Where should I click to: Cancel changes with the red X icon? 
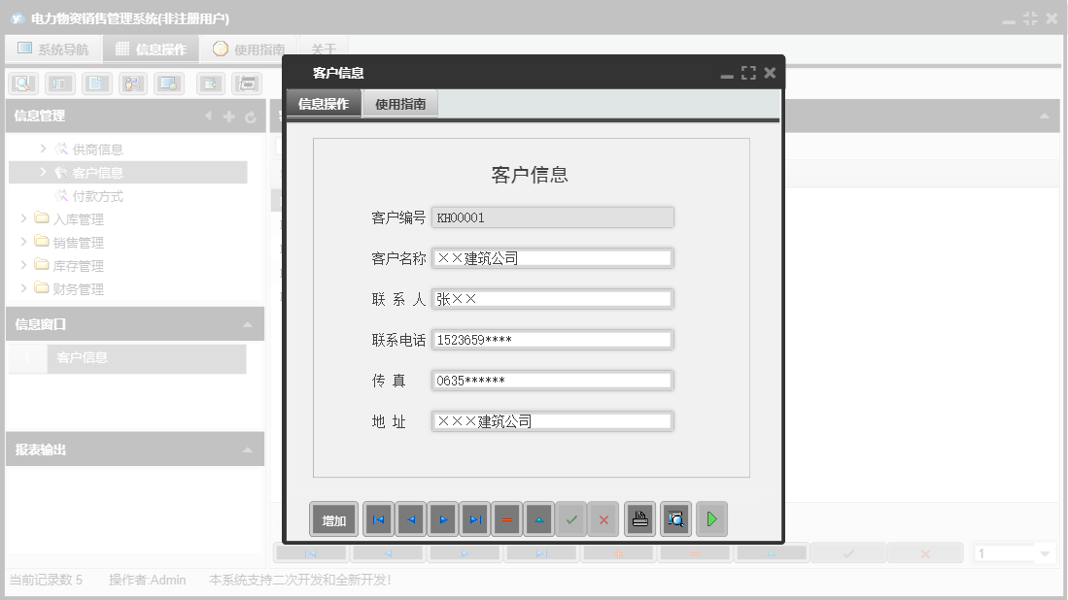pyautogui.click(x=603, y=519)
